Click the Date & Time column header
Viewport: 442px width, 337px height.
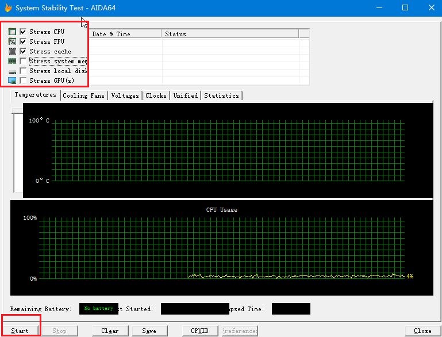pyautogui.click(x=125, y=34)
